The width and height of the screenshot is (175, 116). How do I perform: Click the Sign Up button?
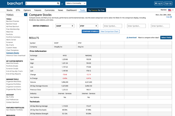pyautogui.click(x=168, y=3)
